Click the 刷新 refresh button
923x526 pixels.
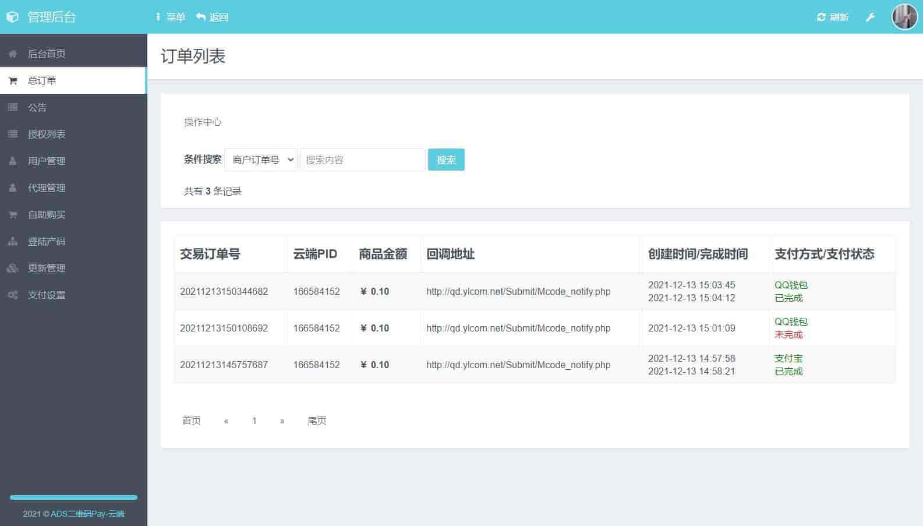[833, 17]
